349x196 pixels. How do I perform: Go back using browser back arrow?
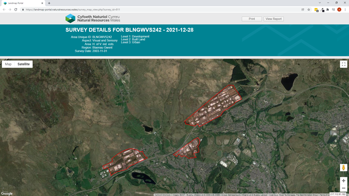tap(4, 10)
